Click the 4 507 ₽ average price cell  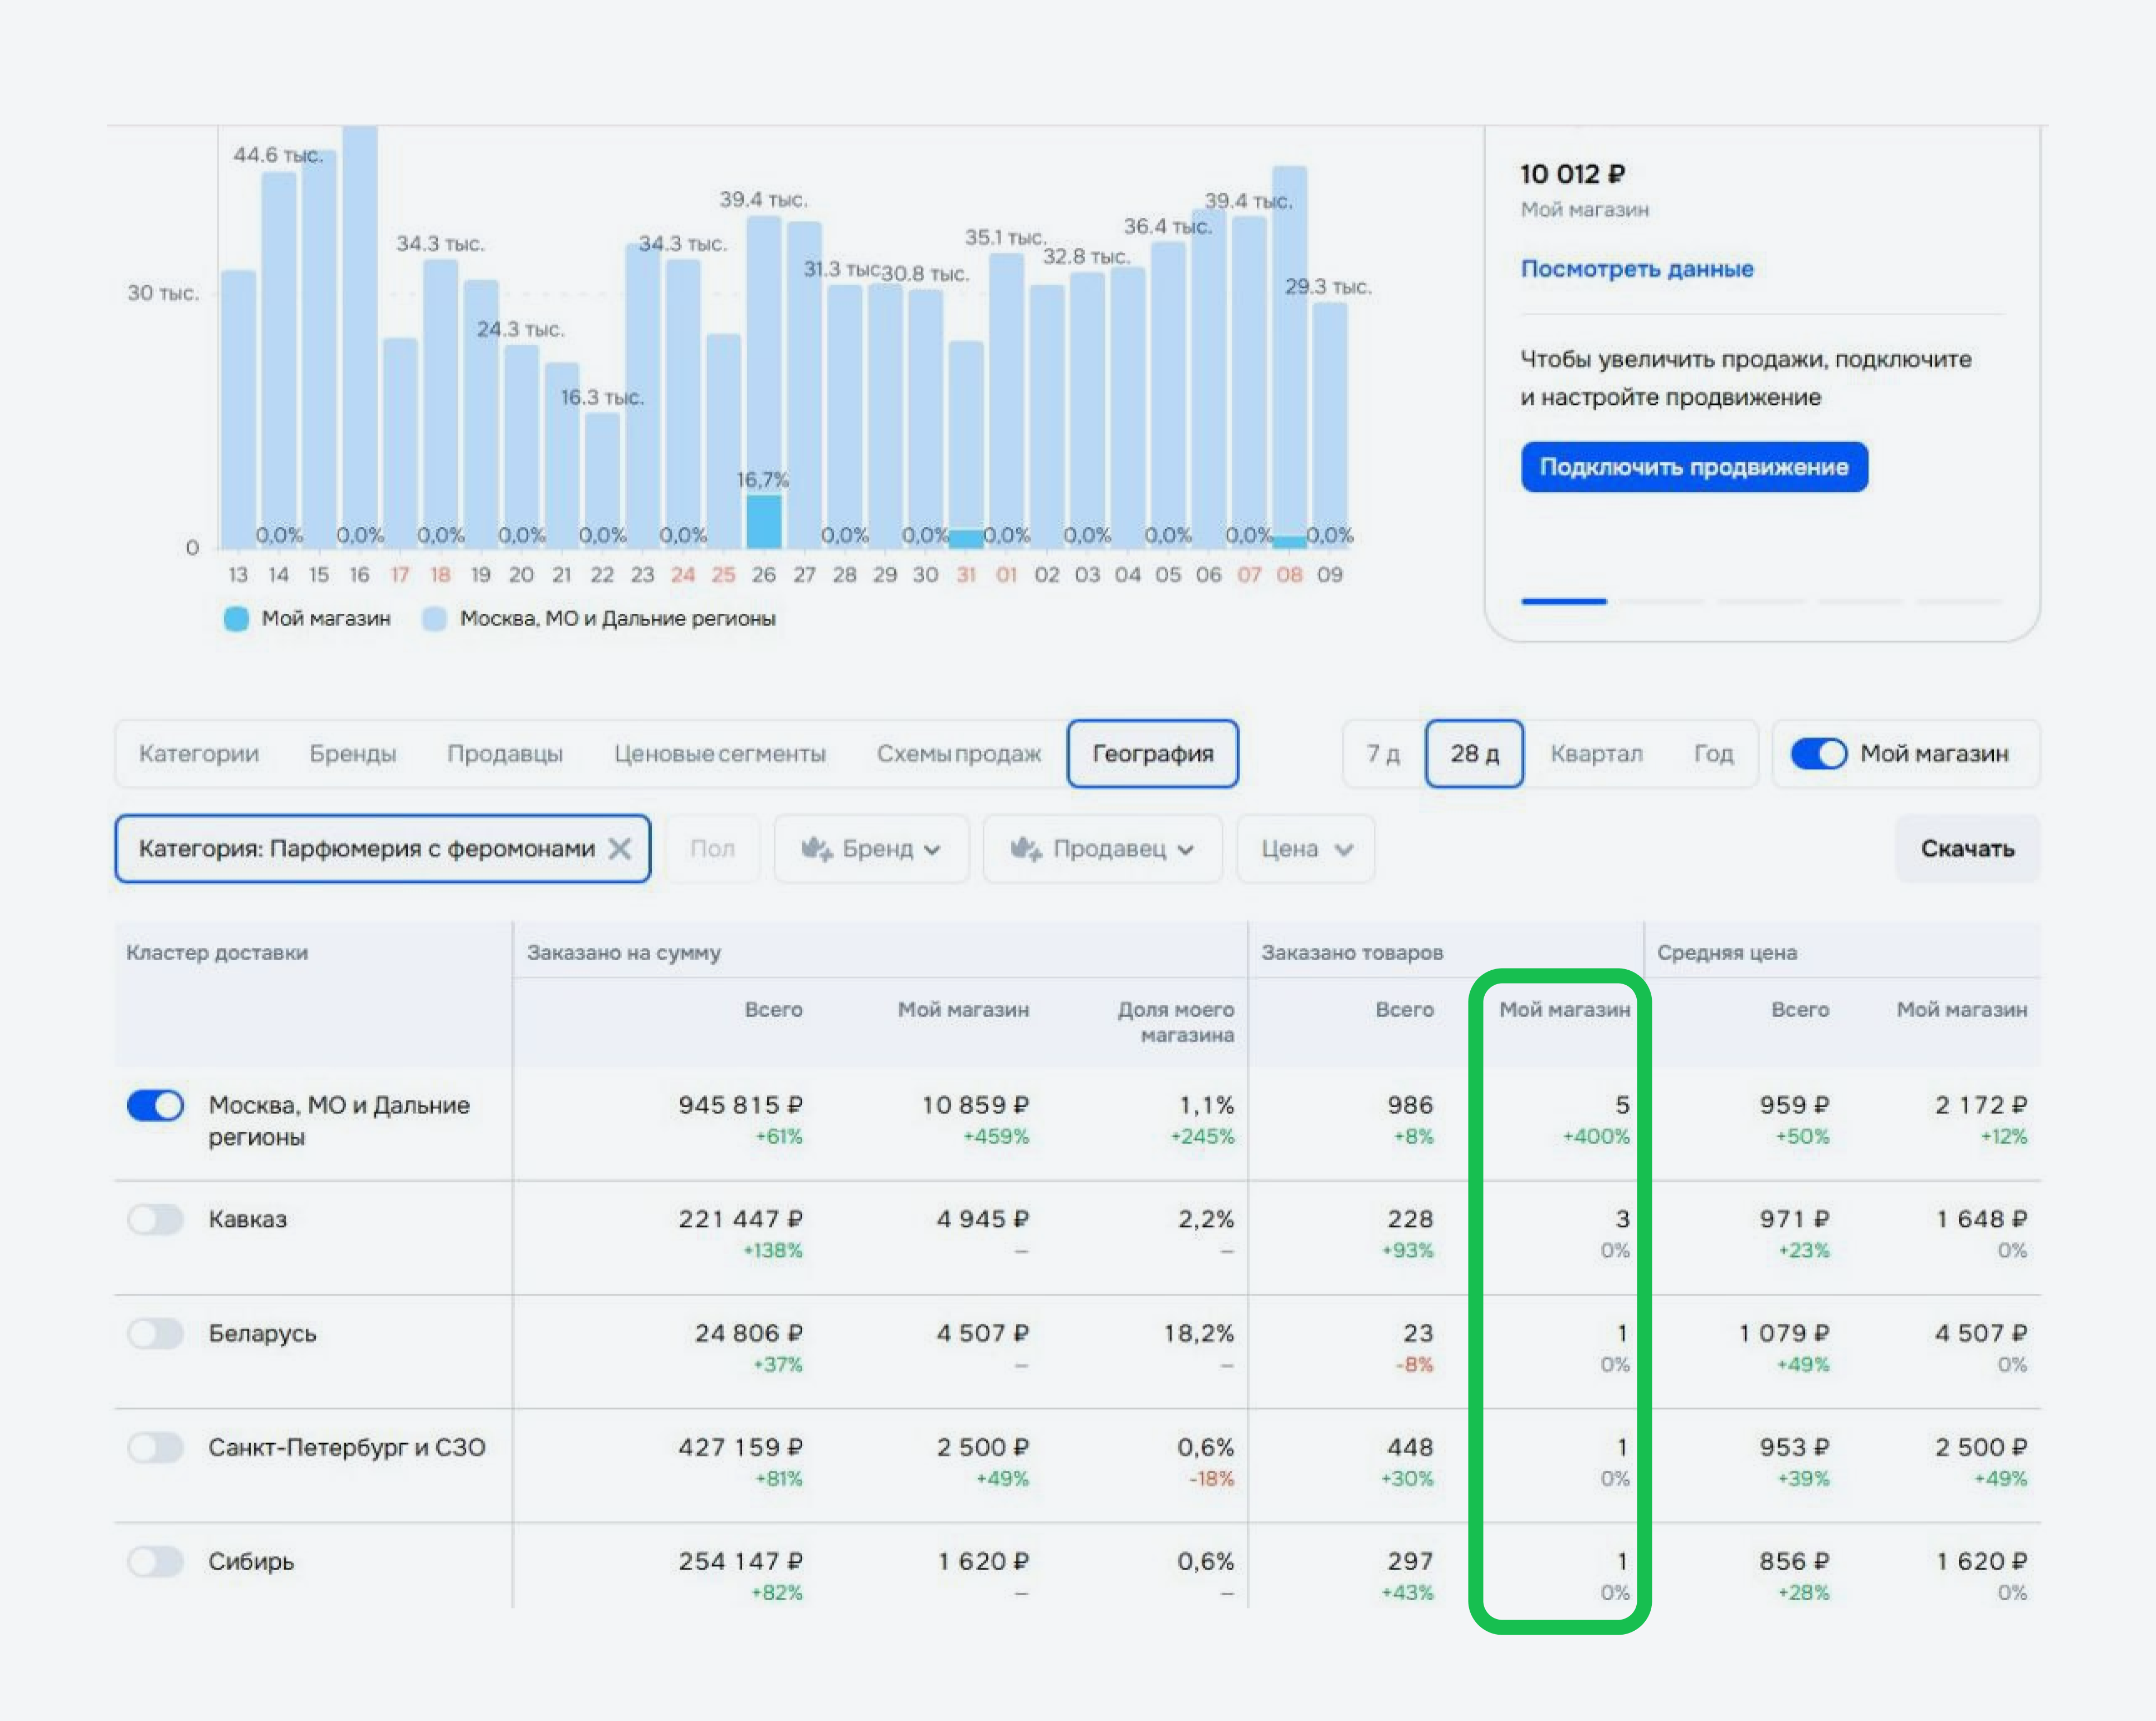coord(1981,1333)
